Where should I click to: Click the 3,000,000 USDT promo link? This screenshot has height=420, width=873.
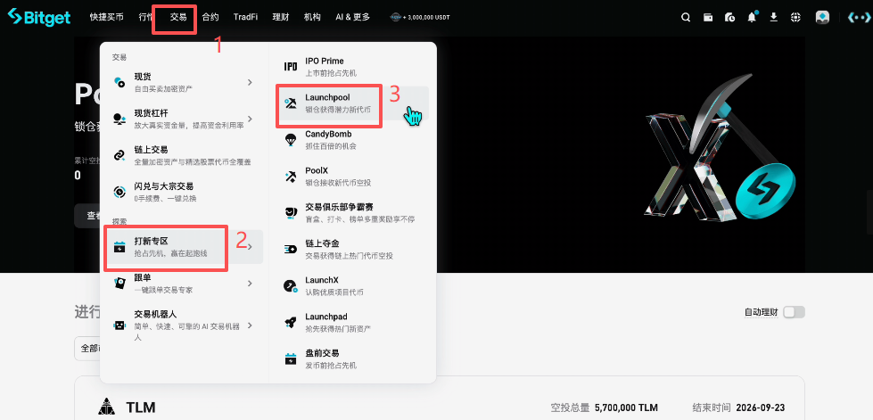point(420,17)
